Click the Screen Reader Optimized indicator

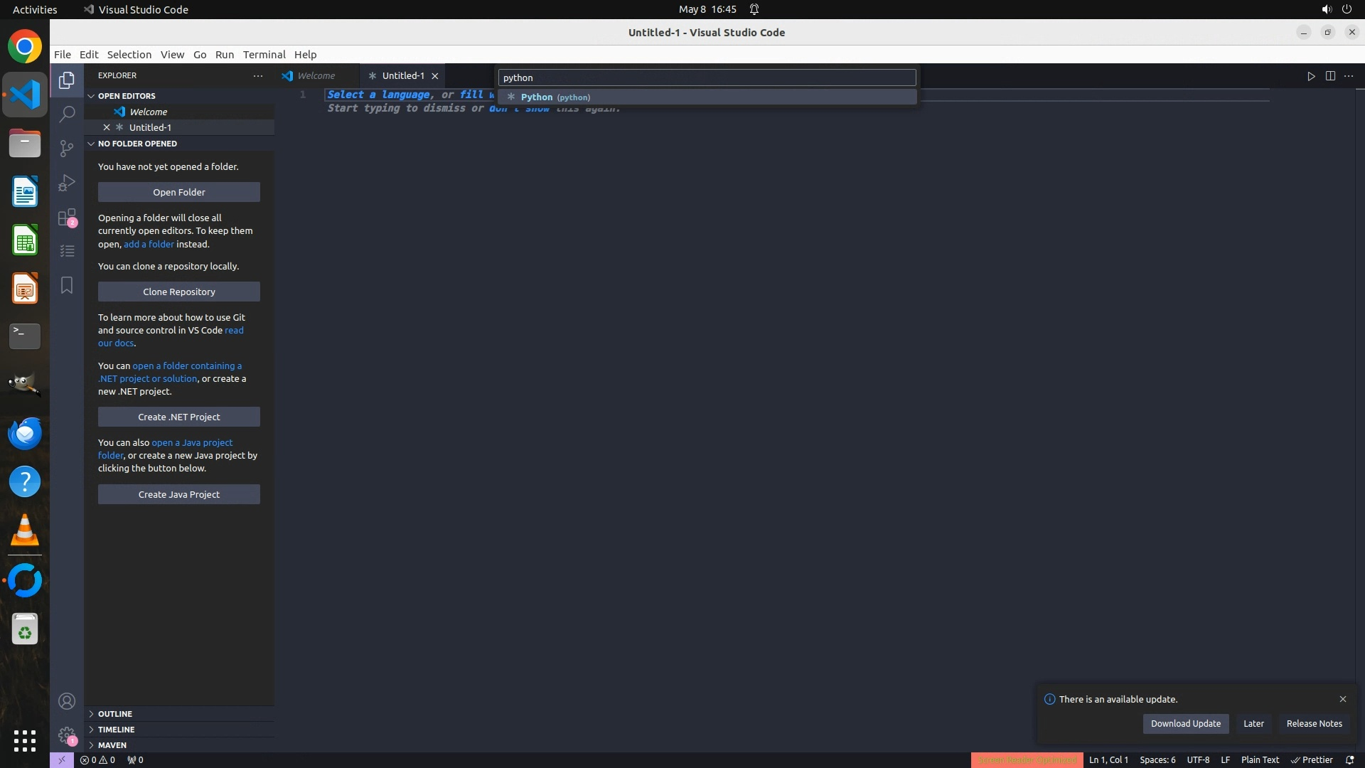tap(1027, 759)
